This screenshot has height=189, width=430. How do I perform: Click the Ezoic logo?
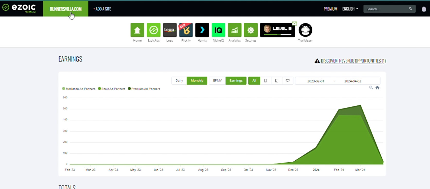[x=19, y=8]
